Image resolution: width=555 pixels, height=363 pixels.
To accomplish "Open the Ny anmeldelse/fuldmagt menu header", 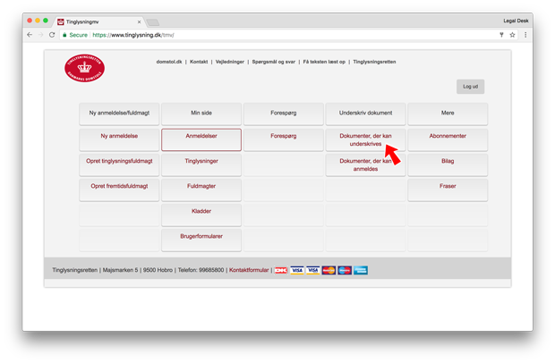I will click(119, 114).
